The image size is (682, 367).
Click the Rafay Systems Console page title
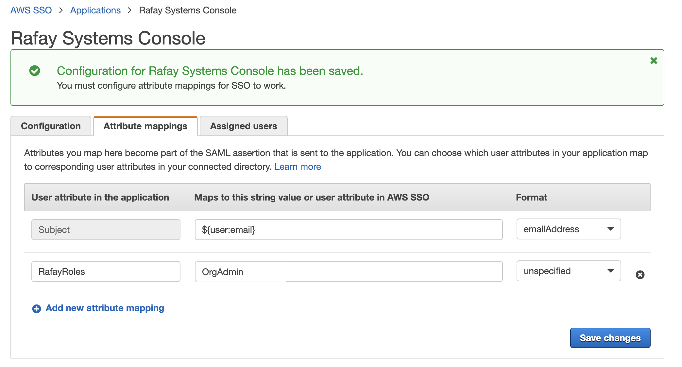pos(108,38)
